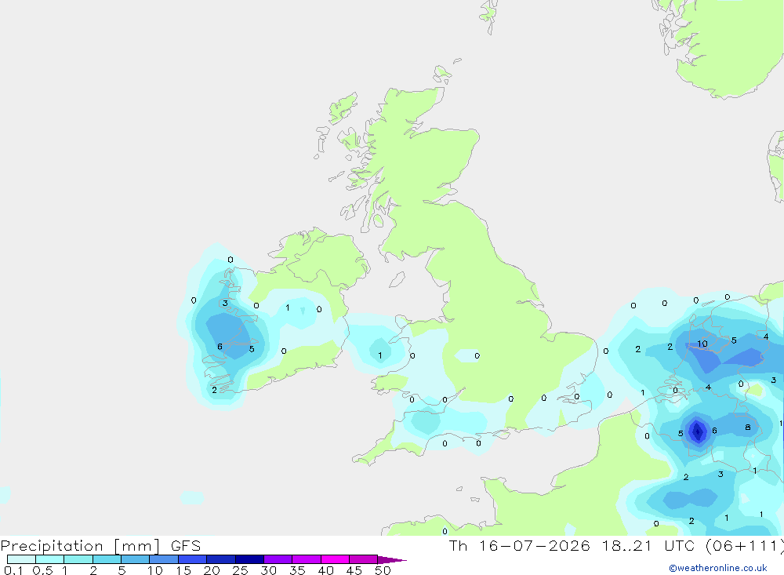Viewport: 784px width, 575px height.
Task: Select the legend swatch between 1 and 2
Action: (x=78, y=559)
